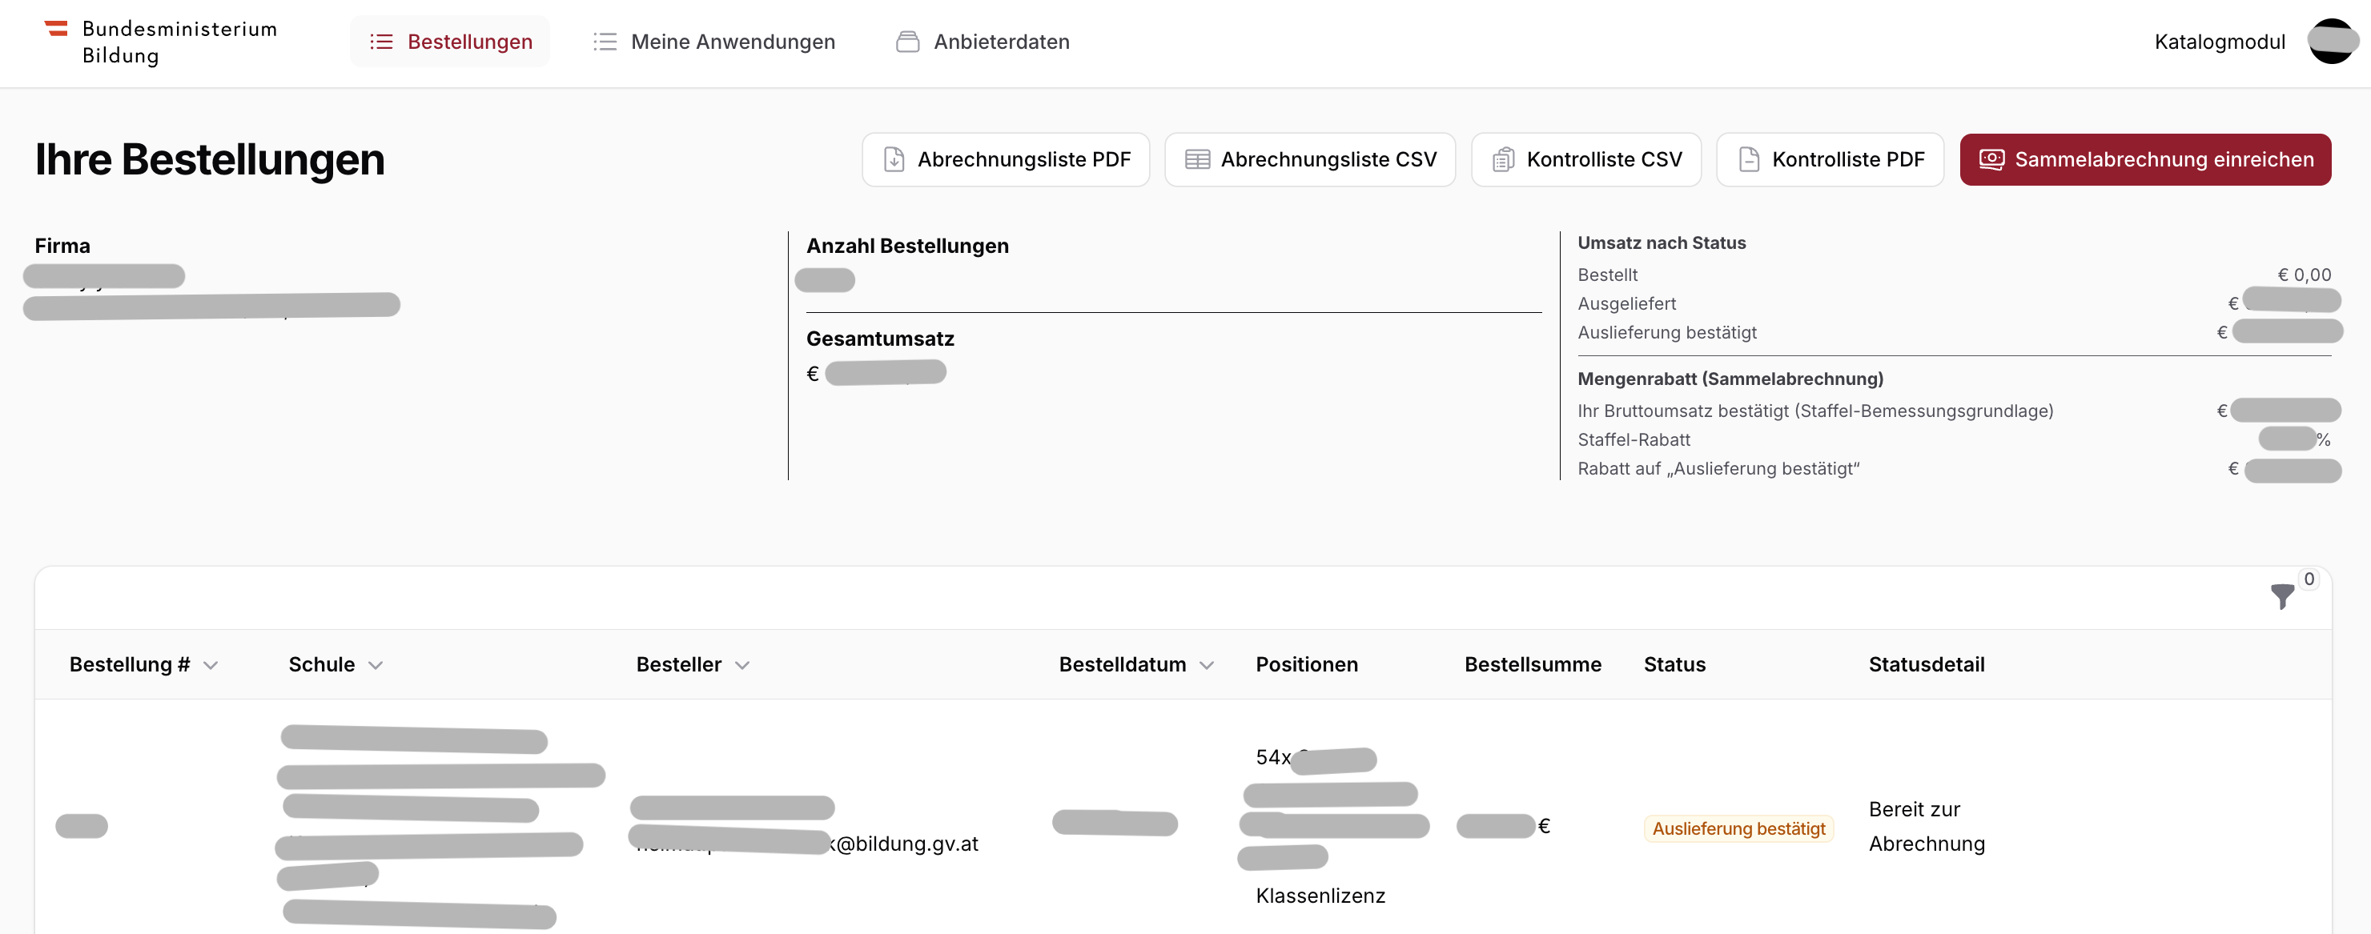Open the Anbieterdaten navigation tab
This screenshot has height=934, width=2371.
(1000, 42)
